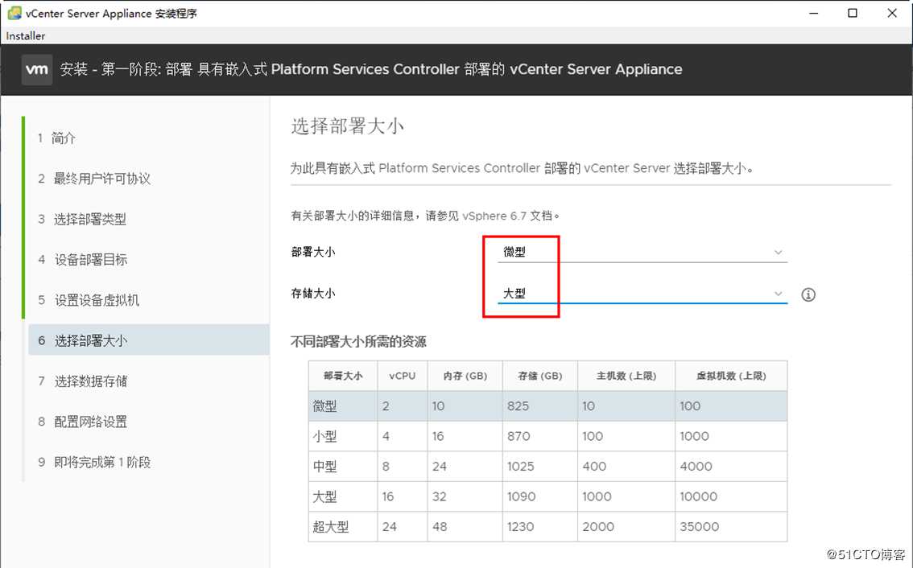This screenshot has height=568, width=913.
Task: Maximize the installer window
Action: click(x=853, y=13)
